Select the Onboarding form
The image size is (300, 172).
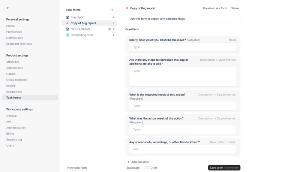(x=89, y=35)
